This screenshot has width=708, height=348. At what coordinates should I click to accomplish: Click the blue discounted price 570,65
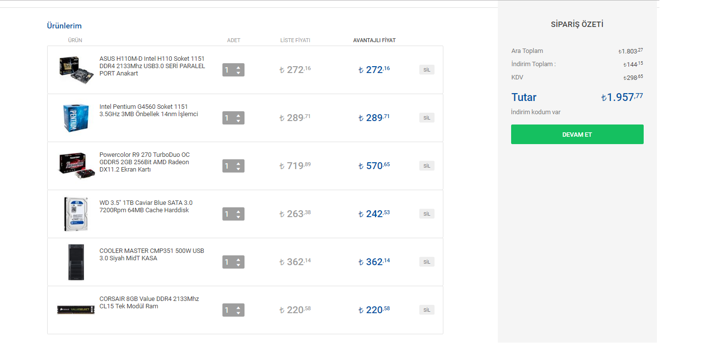pyautogui.click(x=374, y=166)
